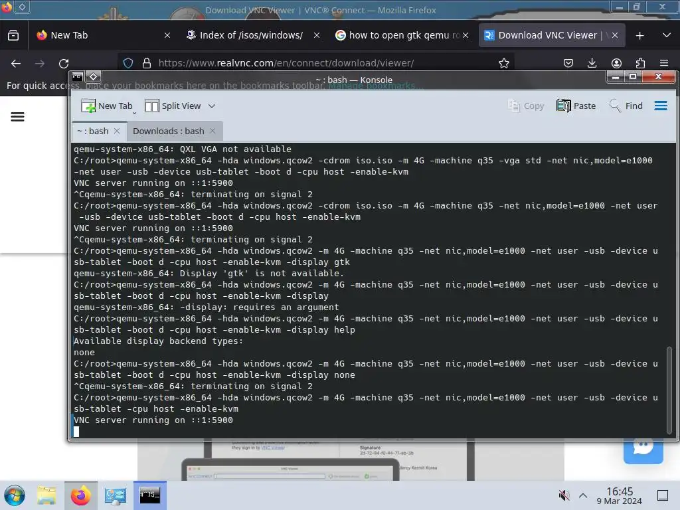Open Firefox tab list view icon
680x510 pixels.
tap(13, 36)
